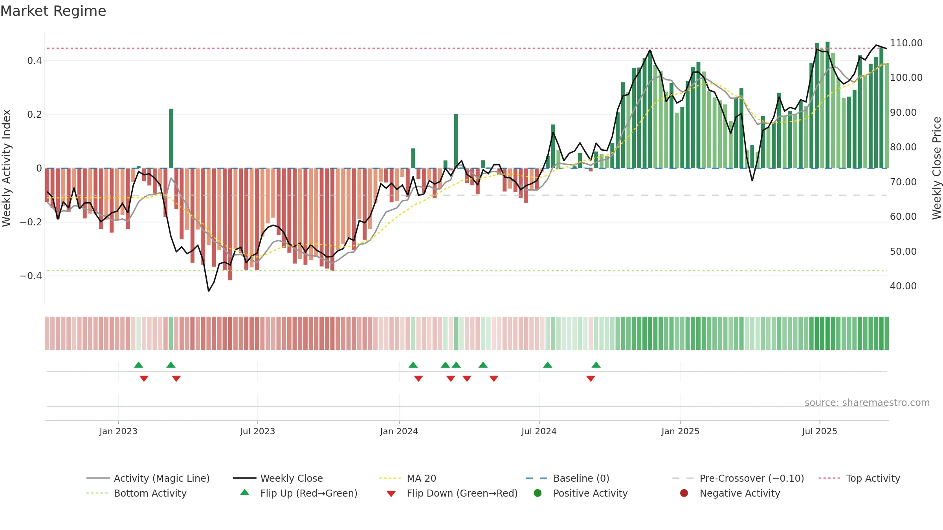This screenshot has height=530, width=943.
Task: Click the Weekly Activity Index axis title
Action: coord(6,168)
